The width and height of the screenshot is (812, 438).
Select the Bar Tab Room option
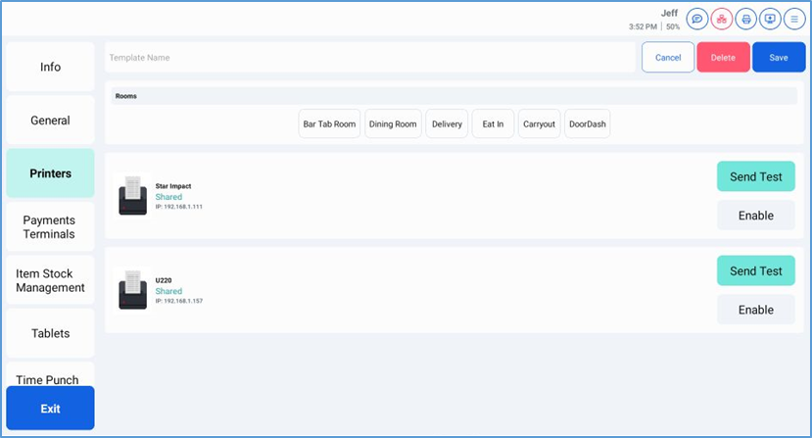click(x=329, y=124)
